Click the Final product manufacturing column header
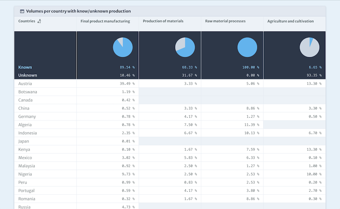The height and width of the screenshot is (209, 340). [x=105, y=21]
